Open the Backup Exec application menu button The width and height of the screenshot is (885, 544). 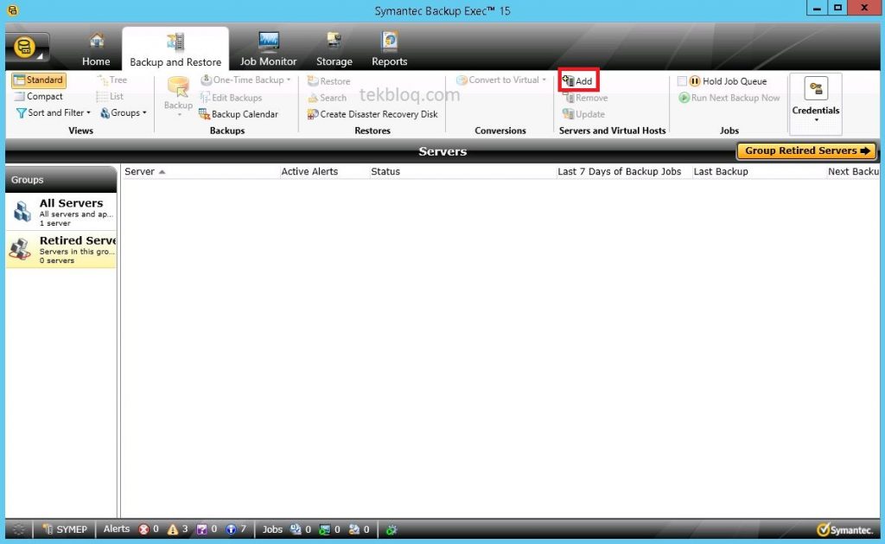point(27,48)
